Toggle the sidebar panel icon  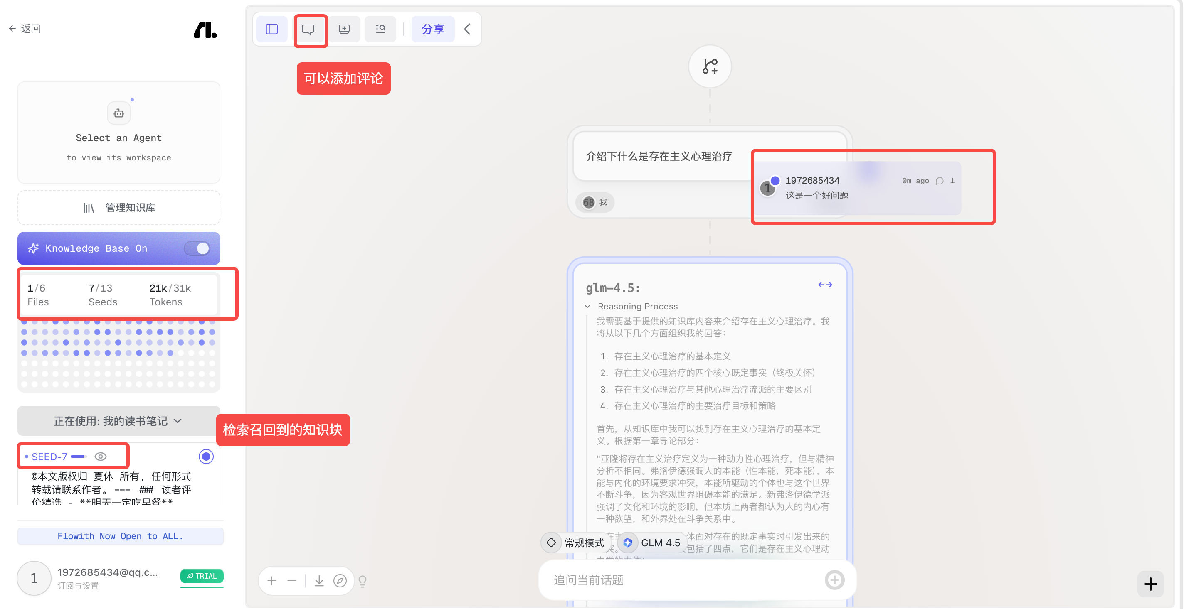pos(271,29)
